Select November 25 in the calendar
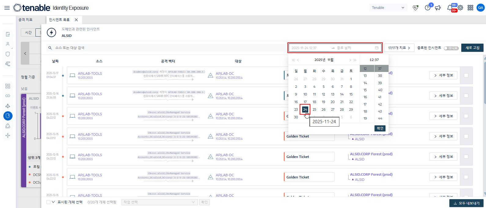 [x=314, y=109]
